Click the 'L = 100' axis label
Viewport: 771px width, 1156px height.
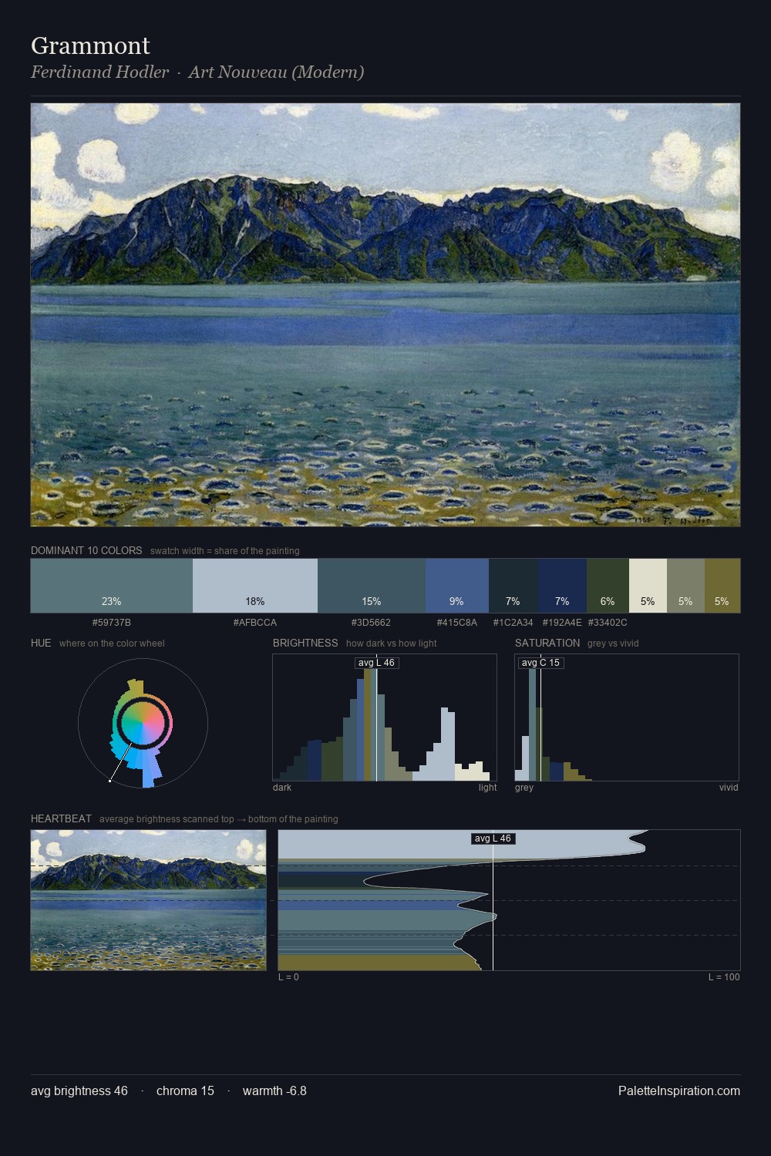coord(724,977)
